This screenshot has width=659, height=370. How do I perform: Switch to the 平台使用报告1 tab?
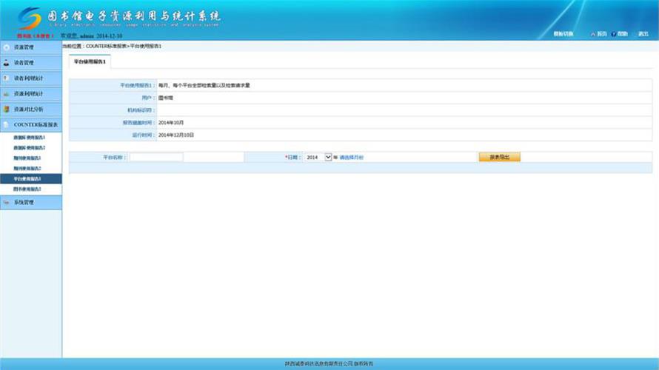(x=90, y=61)
